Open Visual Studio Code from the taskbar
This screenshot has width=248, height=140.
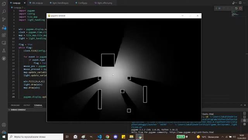click(100, 136)
